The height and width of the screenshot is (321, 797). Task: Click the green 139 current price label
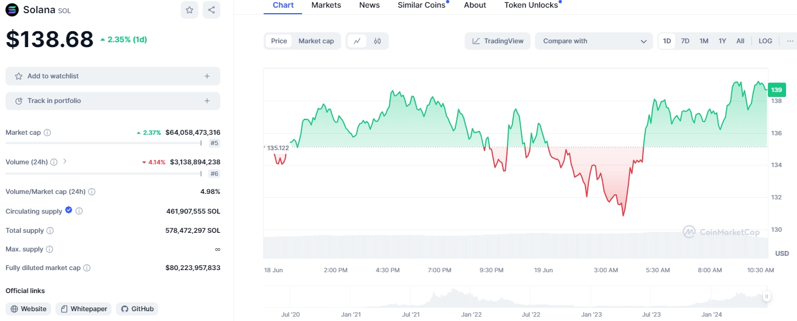coord(777,90)
